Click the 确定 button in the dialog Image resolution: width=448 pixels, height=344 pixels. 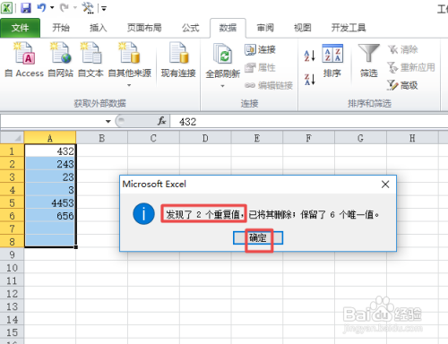[x=258, y=238]
